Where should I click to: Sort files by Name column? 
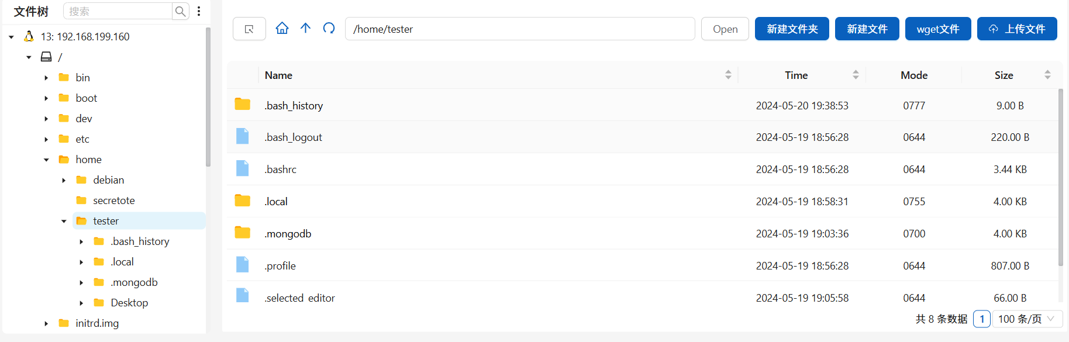[728, 75]
